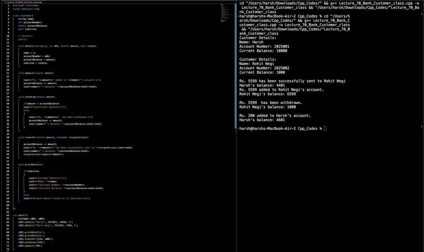Click the 'public:' access specifier
The width and height of the screenshot is (424, 252).
pyautogui.click(x=23, y=40)
